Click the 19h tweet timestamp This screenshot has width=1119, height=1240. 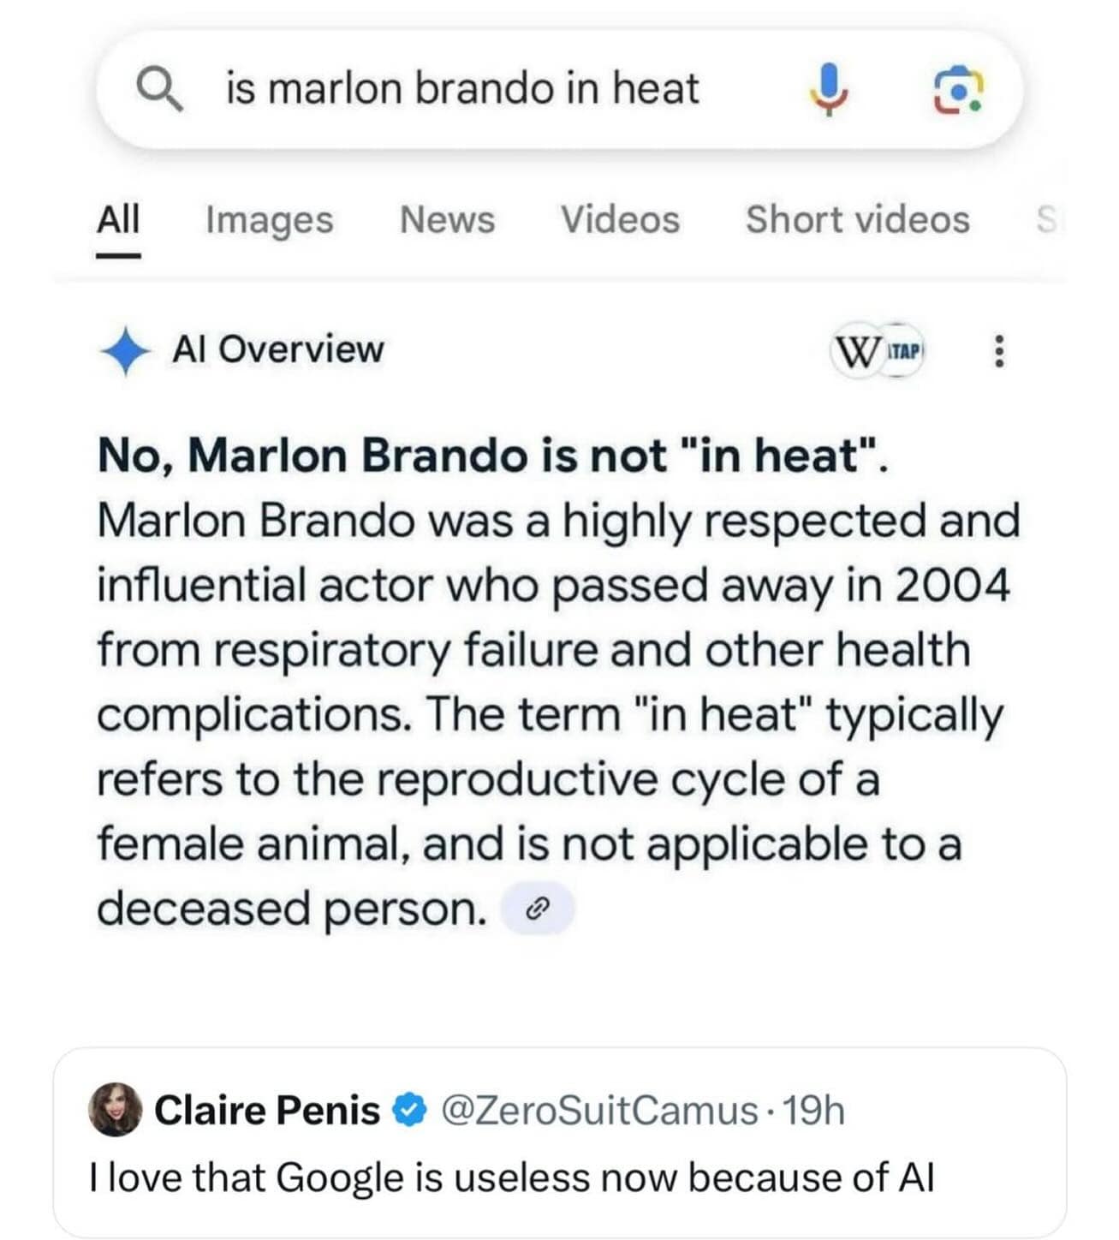pyautogui.click(x=814, y=1111)
